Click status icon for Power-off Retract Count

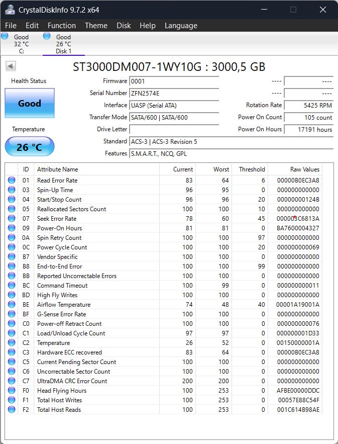coord(12,324)
